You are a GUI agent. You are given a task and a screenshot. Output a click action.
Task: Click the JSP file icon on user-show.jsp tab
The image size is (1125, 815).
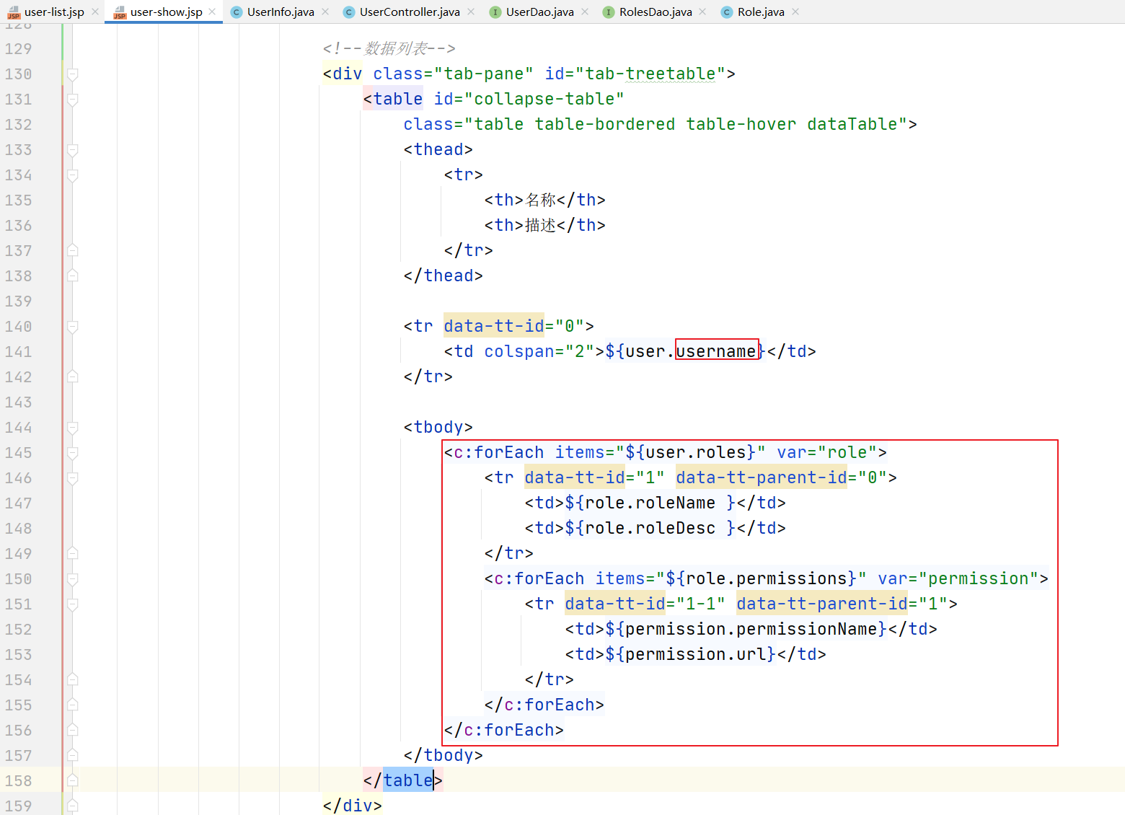[x=120, y=12]
